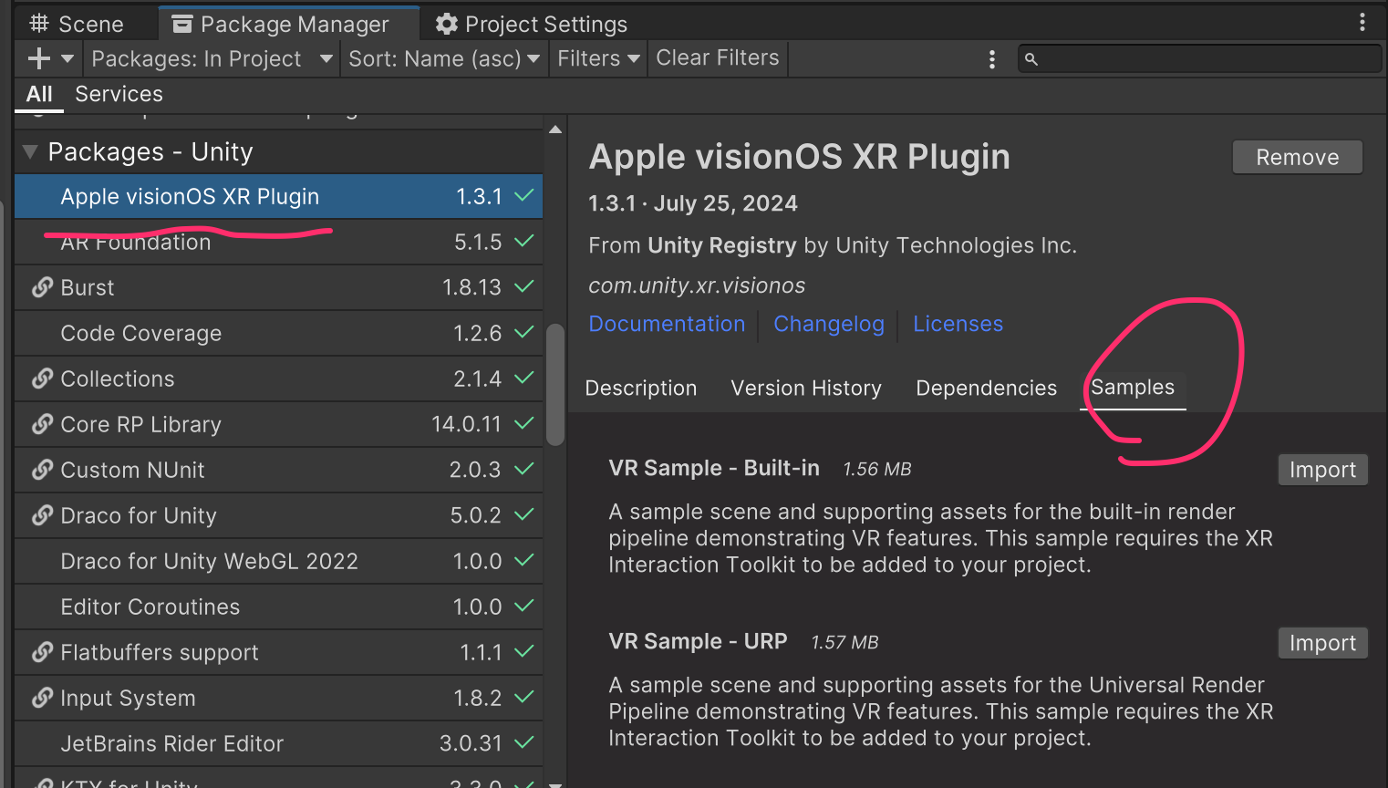The height and width of the screenshot is (788, 1388).
Task: Select Input System in the package list
Action: (x=128, y=698)
